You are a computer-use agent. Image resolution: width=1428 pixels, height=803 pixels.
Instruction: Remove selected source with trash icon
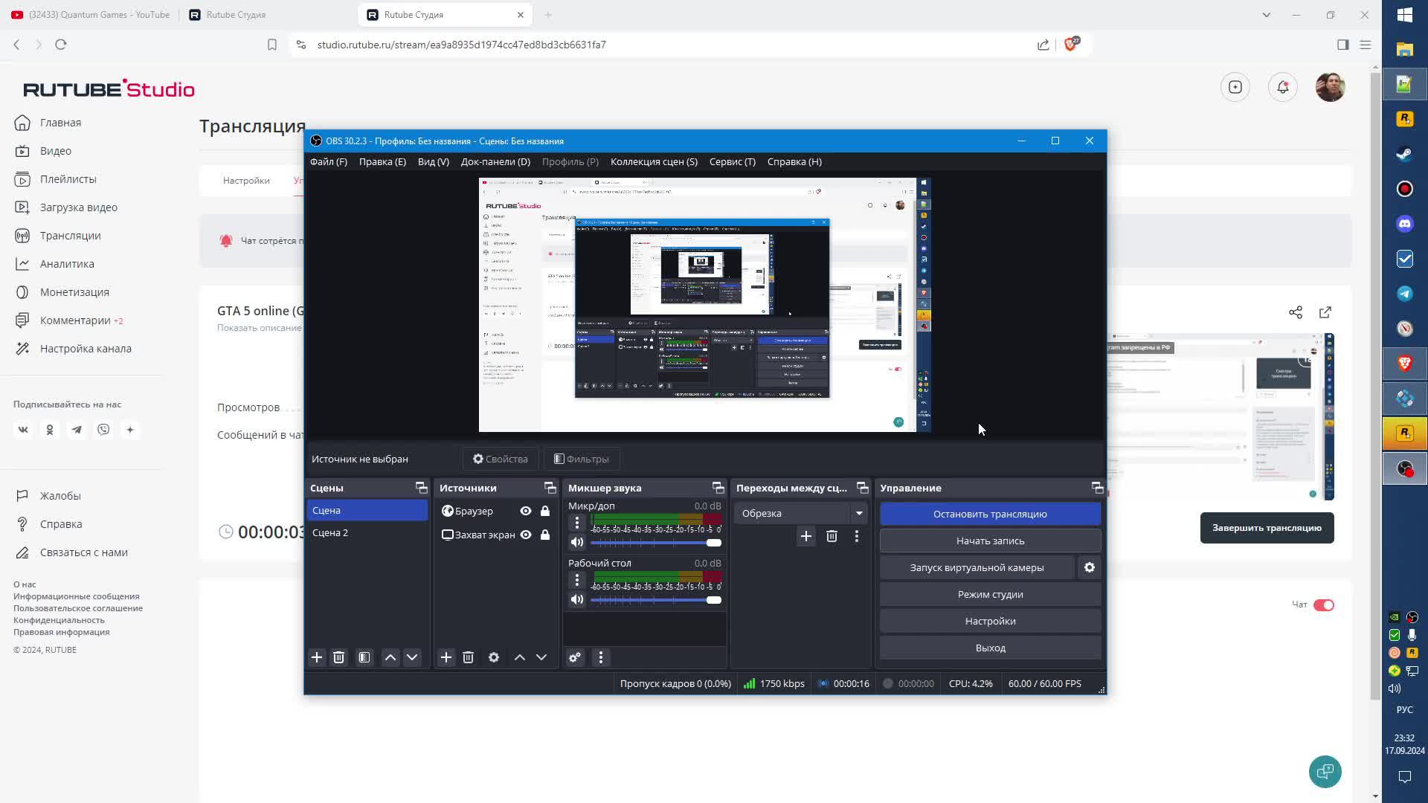[468, 657]
